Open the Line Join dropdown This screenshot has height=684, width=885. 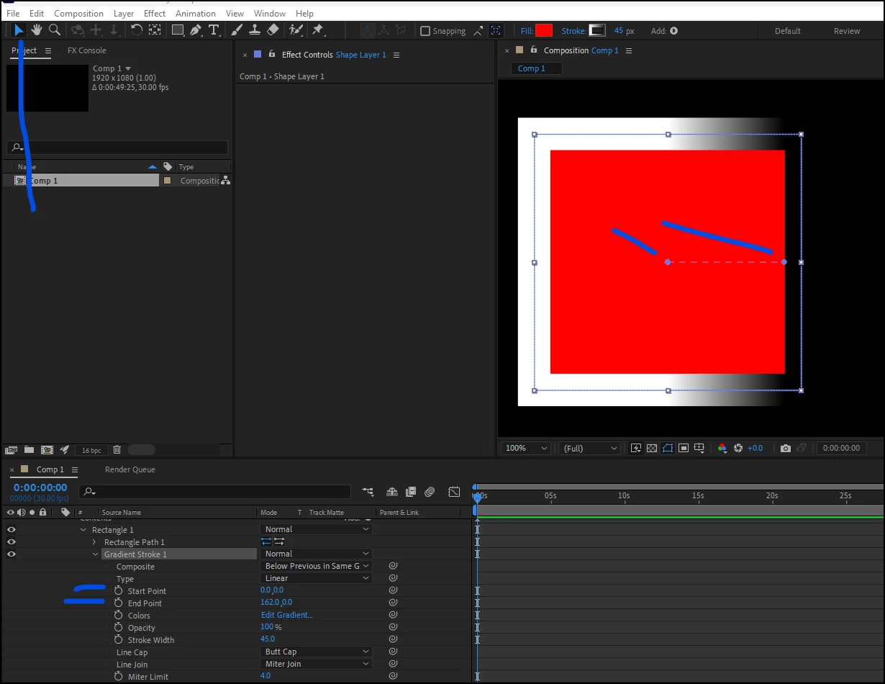pyautogui.click(x=316, y=664)
